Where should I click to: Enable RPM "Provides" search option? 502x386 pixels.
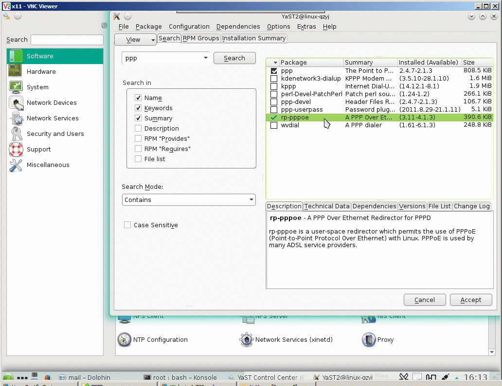pos(138,139)
